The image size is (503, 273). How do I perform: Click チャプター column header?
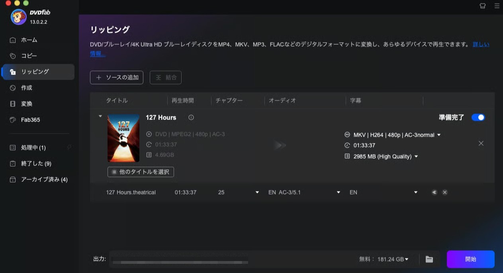pos(229,100)
